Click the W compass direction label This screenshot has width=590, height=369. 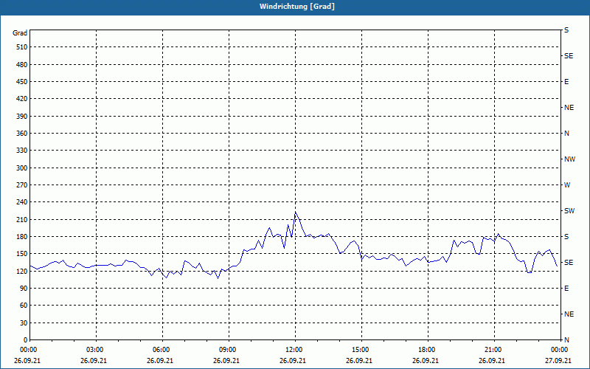click(x=567, y=185)
